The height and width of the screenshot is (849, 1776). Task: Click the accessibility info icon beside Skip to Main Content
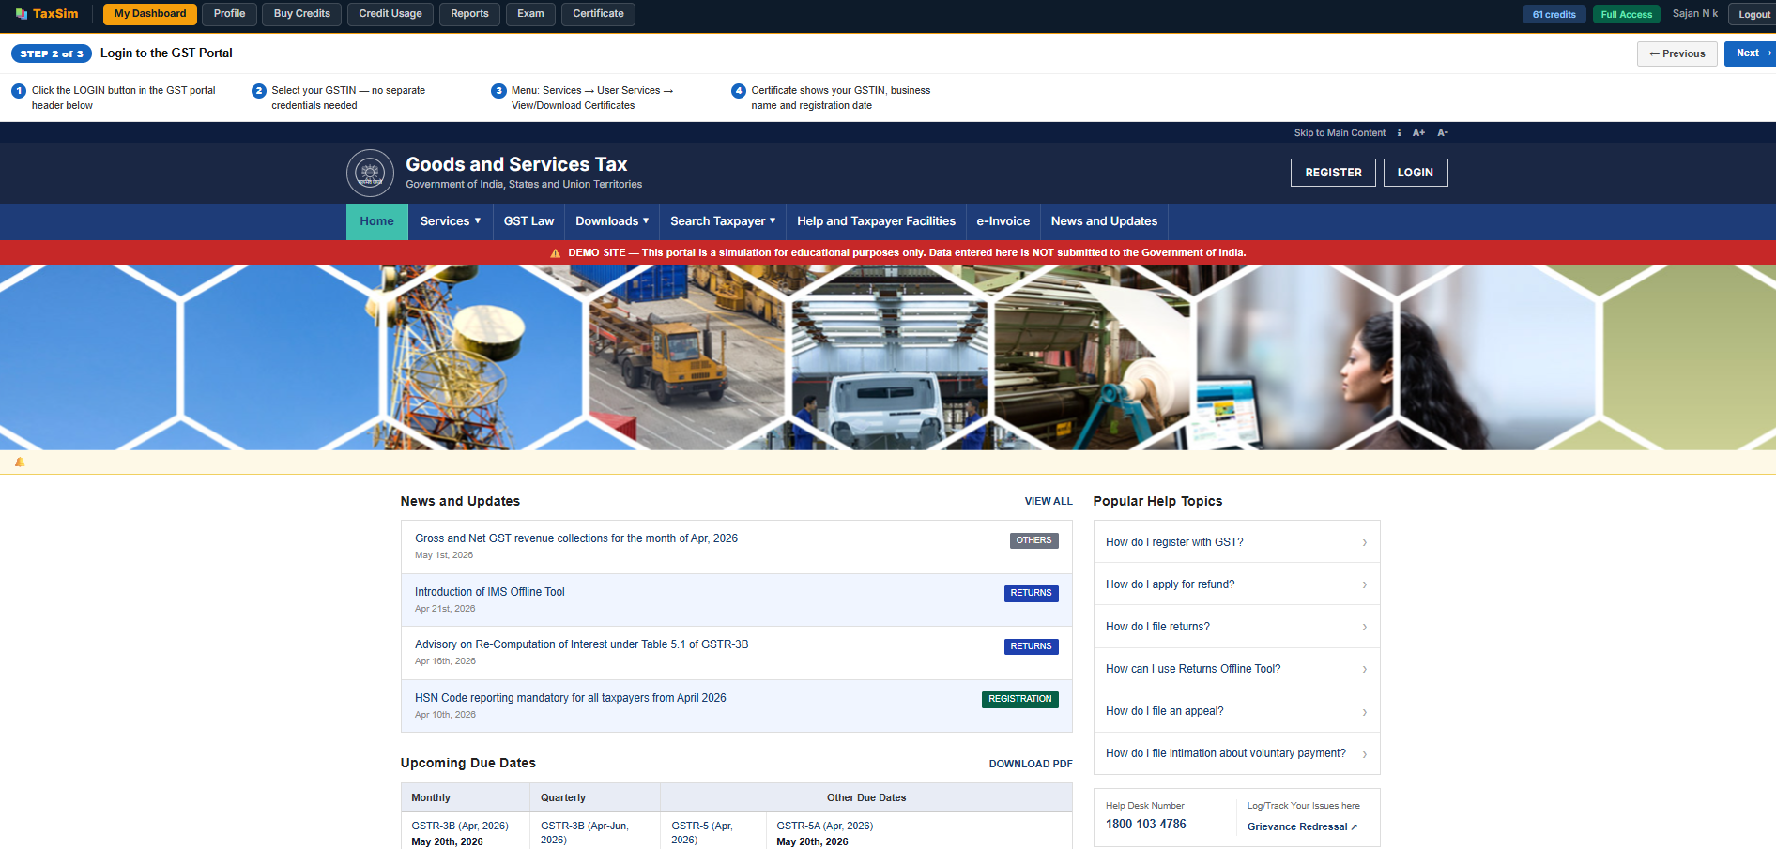1399,133
